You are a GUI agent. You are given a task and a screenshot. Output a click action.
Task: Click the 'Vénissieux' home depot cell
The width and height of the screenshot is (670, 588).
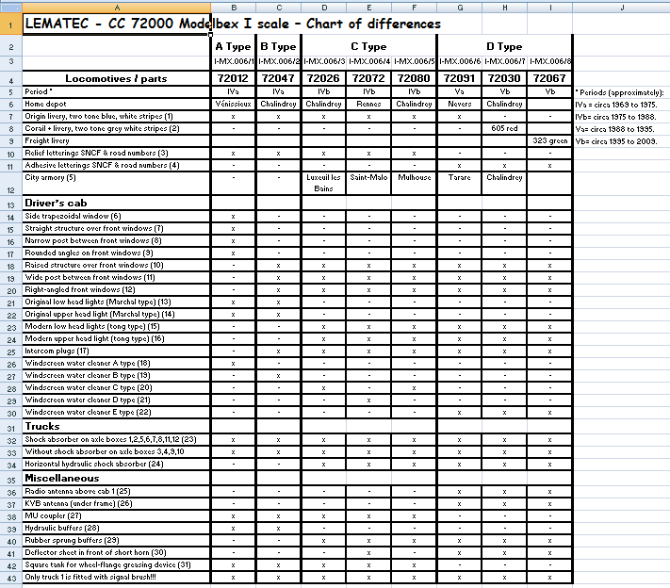point(233,104)
